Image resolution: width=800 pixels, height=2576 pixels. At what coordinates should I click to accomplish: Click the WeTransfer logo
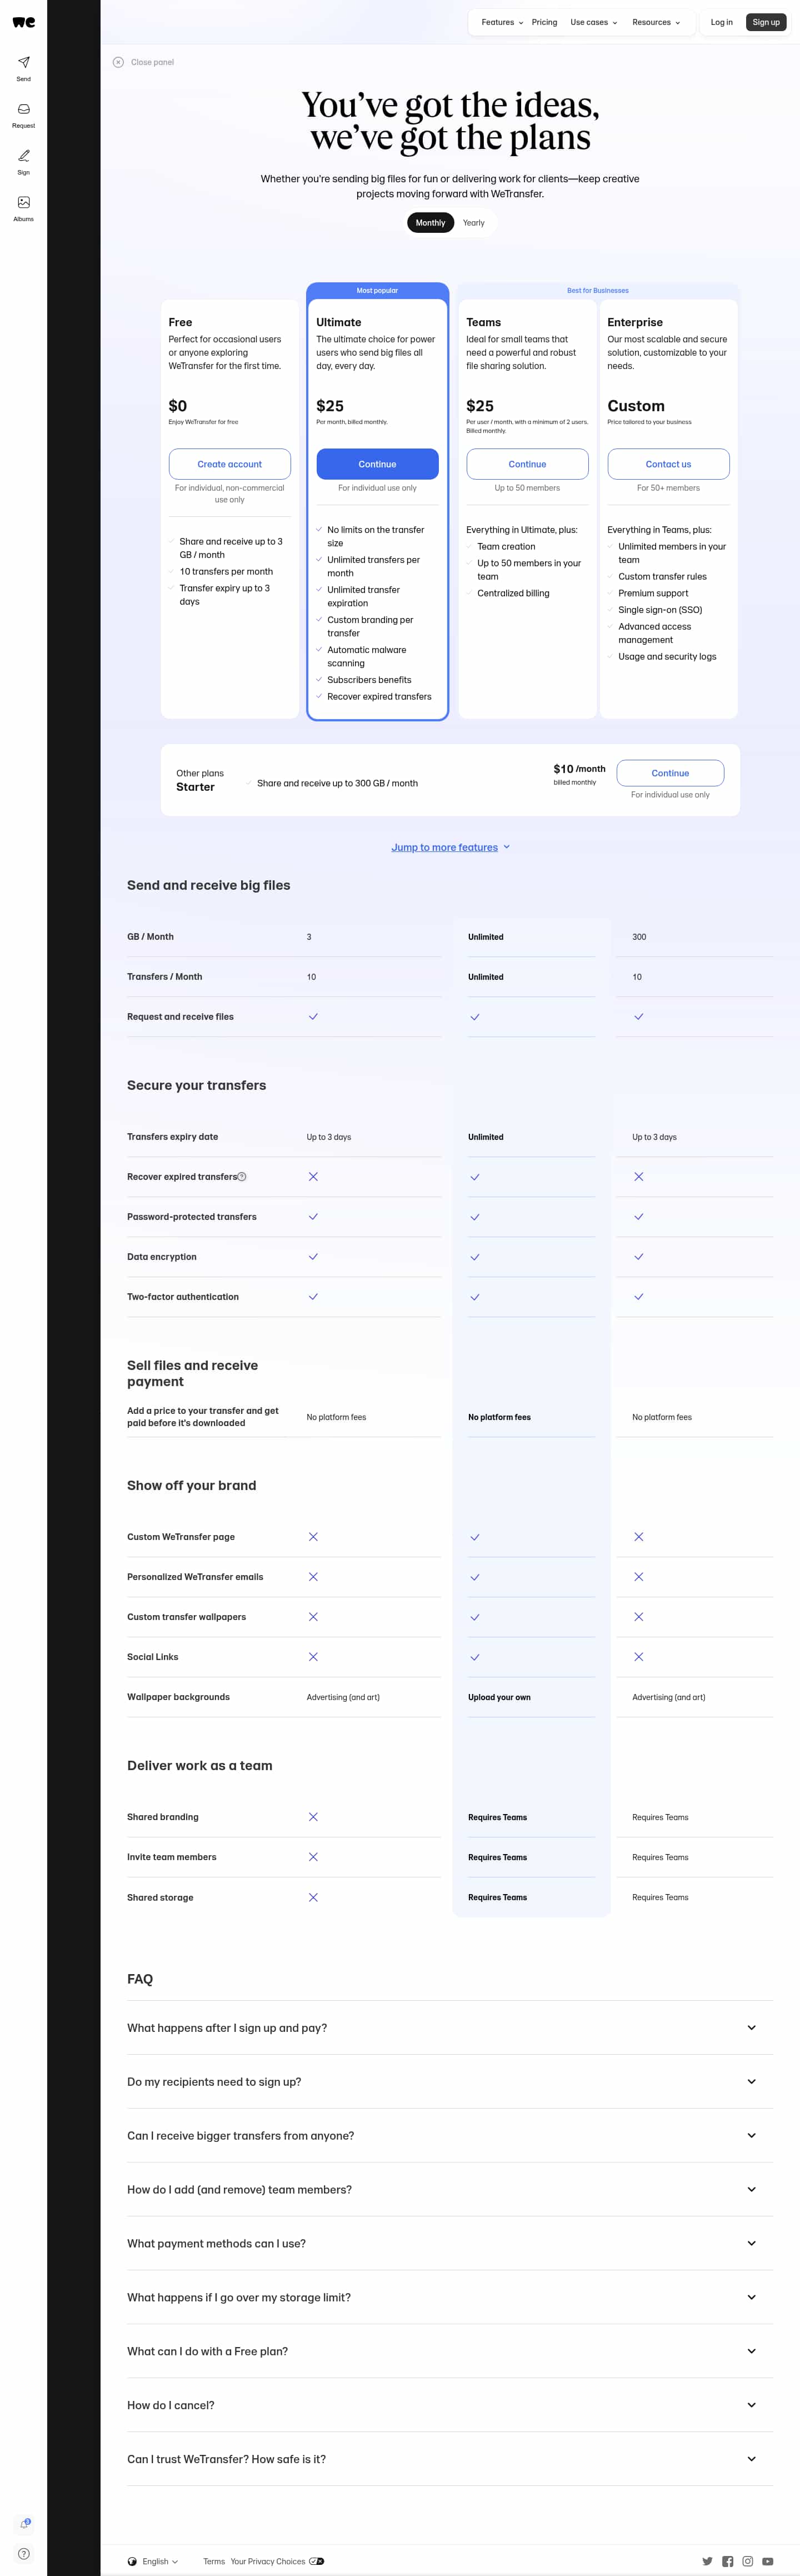pyautogui.click(x=23, y=22)
